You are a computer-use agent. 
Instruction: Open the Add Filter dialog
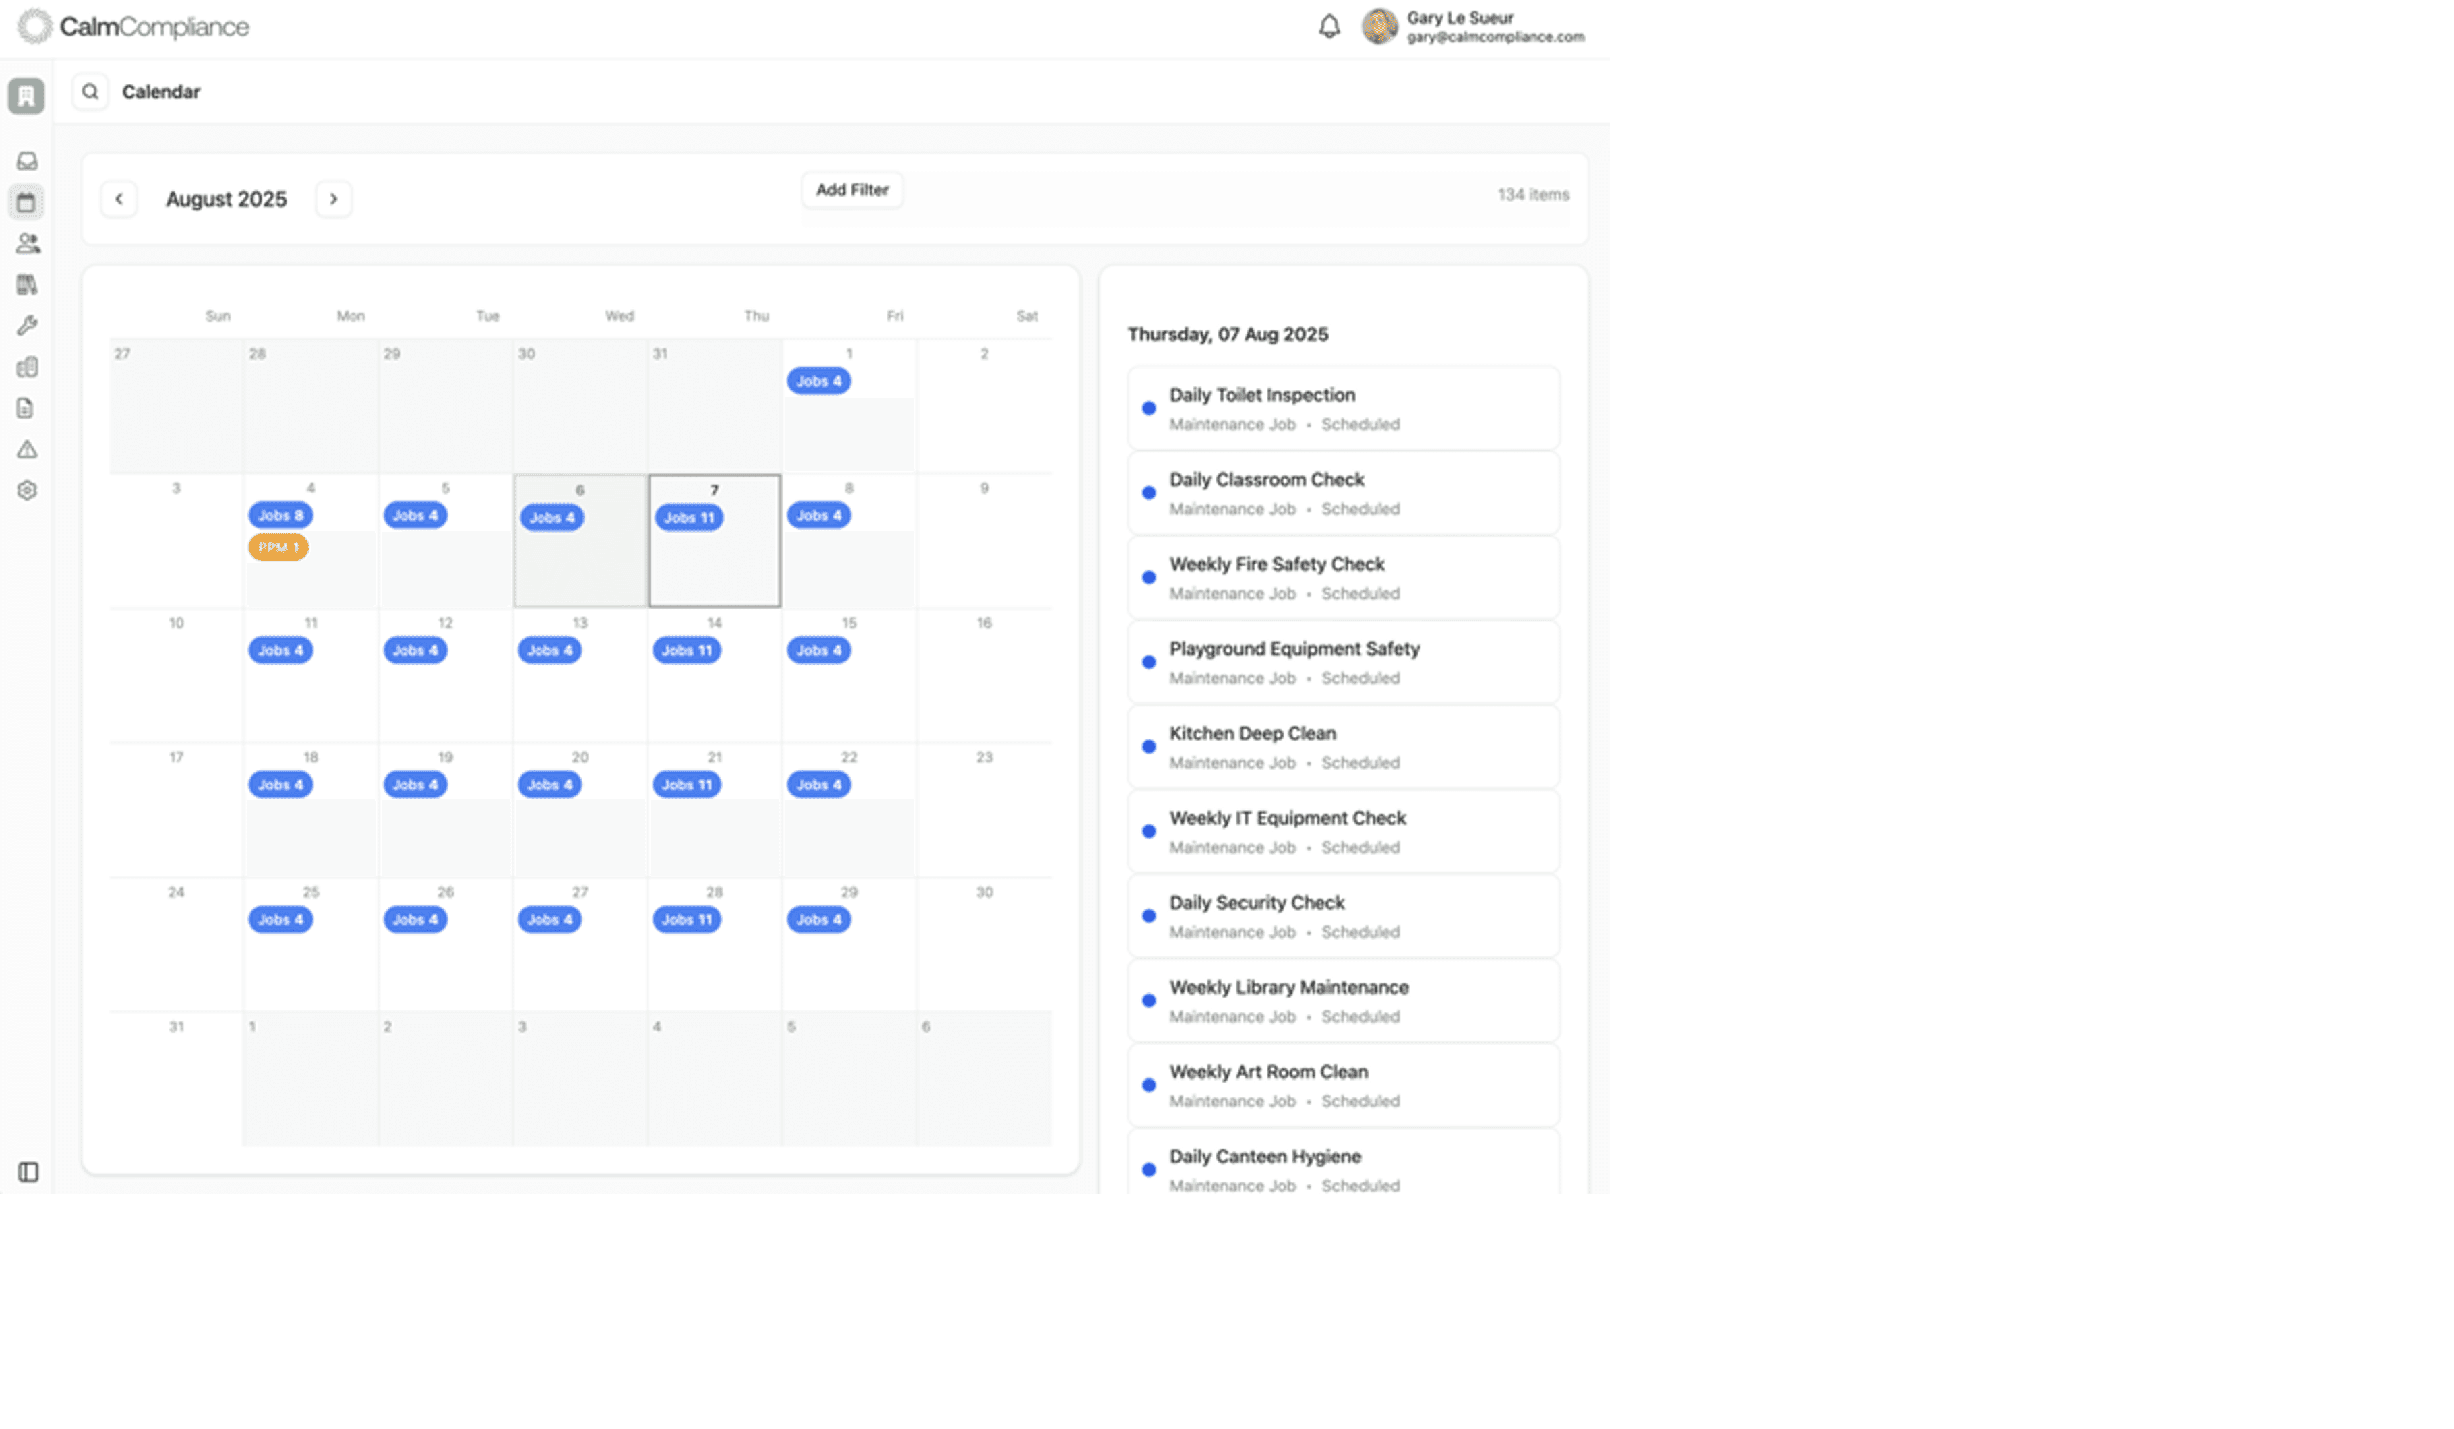[x=851, y=190]
